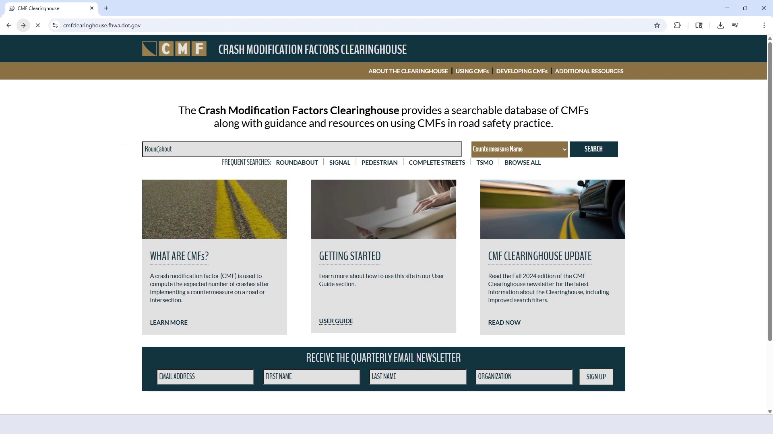Stop page loading with X icon
Viewport: 773px width, 434px height.
click(38, 25)
